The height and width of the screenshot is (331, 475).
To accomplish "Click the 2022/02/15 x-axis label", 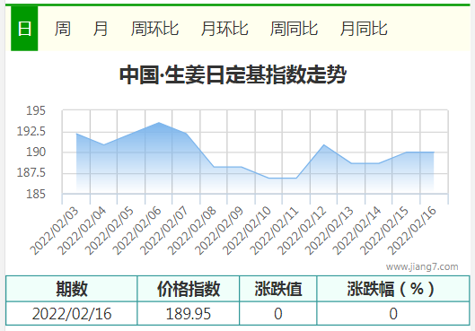I will click(x=384, y=231).
